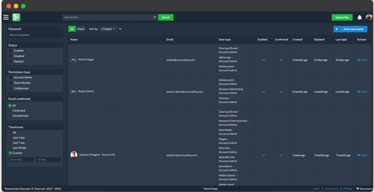Click Confirmed checkmark for Balazs Demo
Image resolution: width=374 pixels, height=192 pixels.
click(281, 92)
